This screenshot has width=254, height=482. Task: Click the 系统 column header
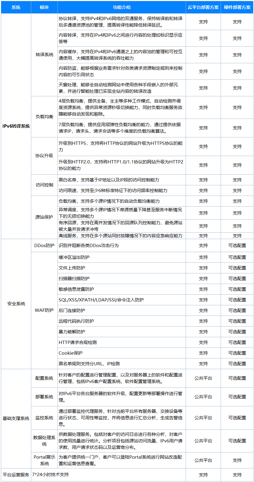(x=16, y=7)
